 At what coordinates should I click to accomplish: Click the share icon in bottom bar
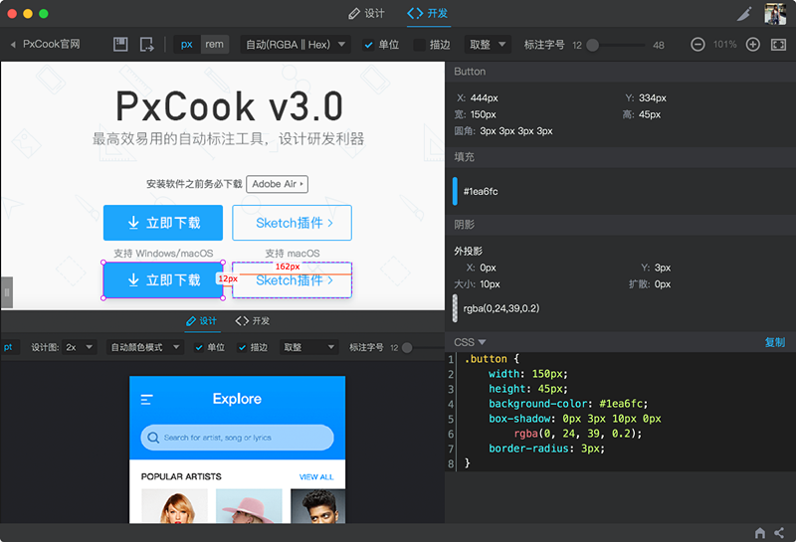point(779,533)
